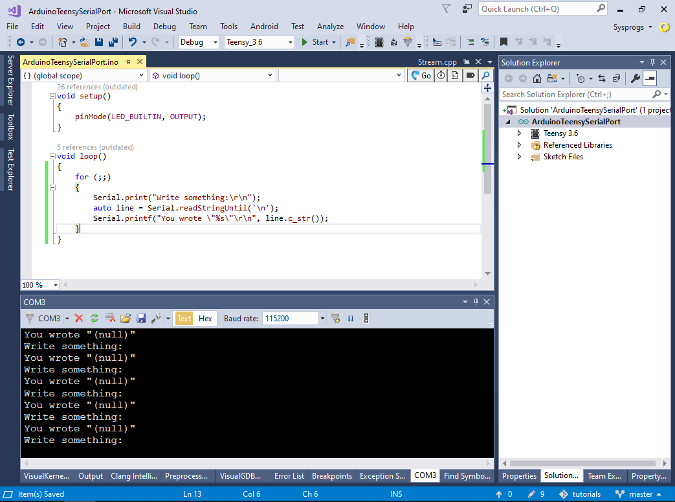
Task: Click the bookmark icon in the toolbar
Action: pyautogui.click(x=503, y=42)
